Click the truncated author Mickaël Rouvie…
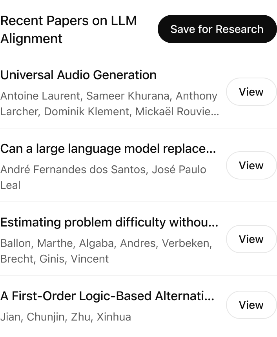This screenshot has height=337, width=277. 177,112
